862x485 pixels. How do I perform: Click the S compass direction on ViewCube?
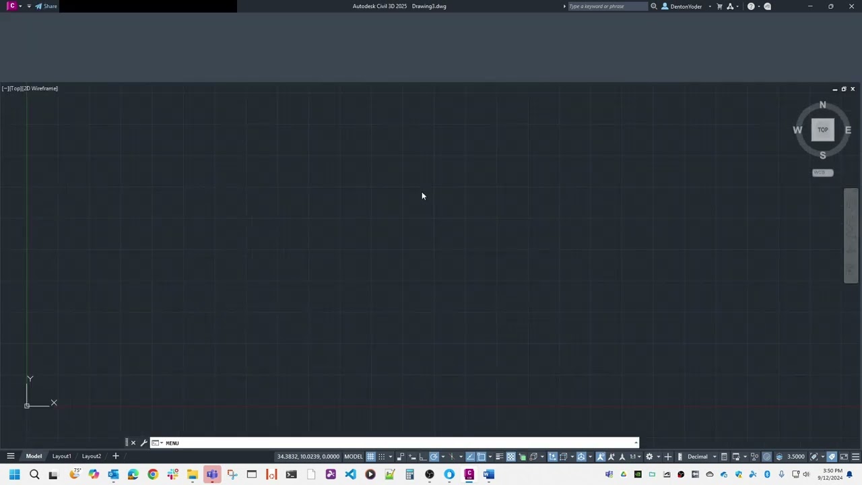pyautogui.click(x=822, y=155)
